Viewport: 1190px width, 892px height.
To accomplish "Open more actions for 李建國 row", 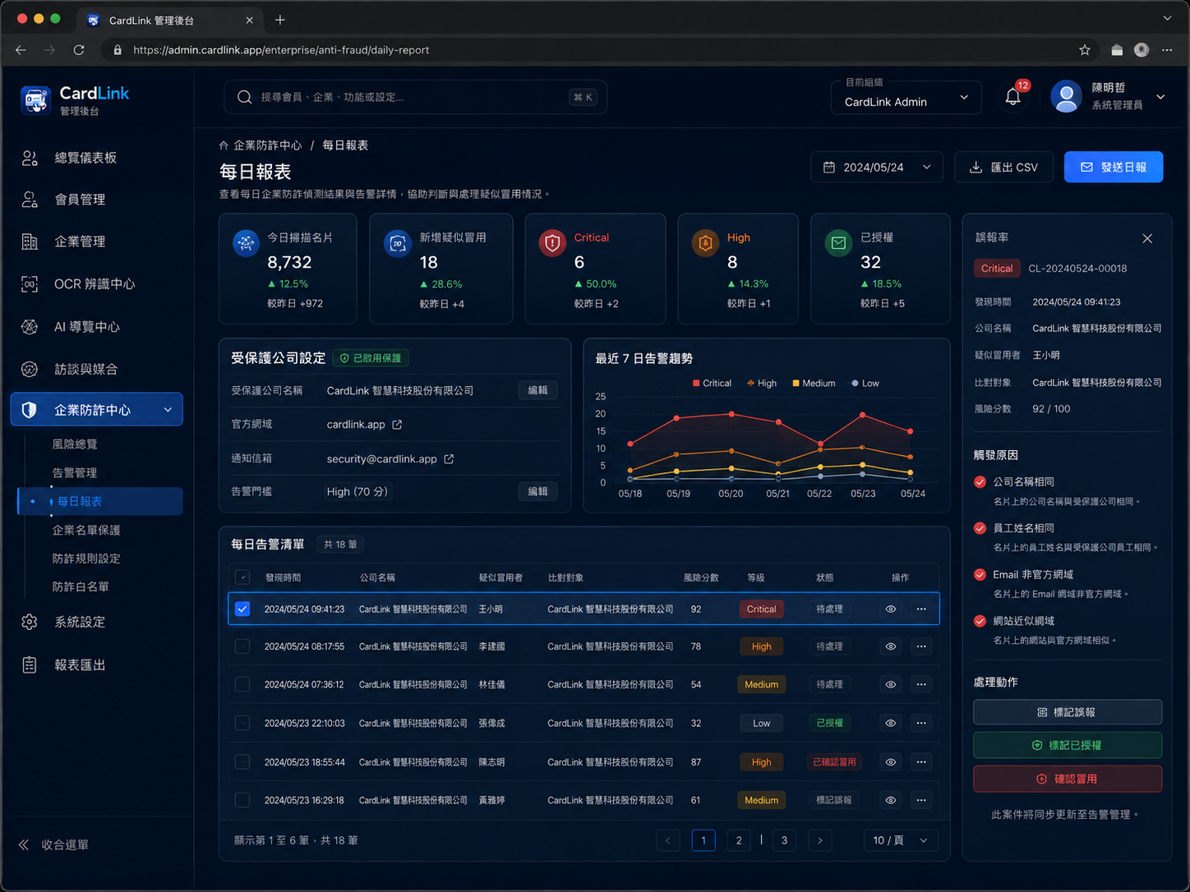I will point(921,646).
